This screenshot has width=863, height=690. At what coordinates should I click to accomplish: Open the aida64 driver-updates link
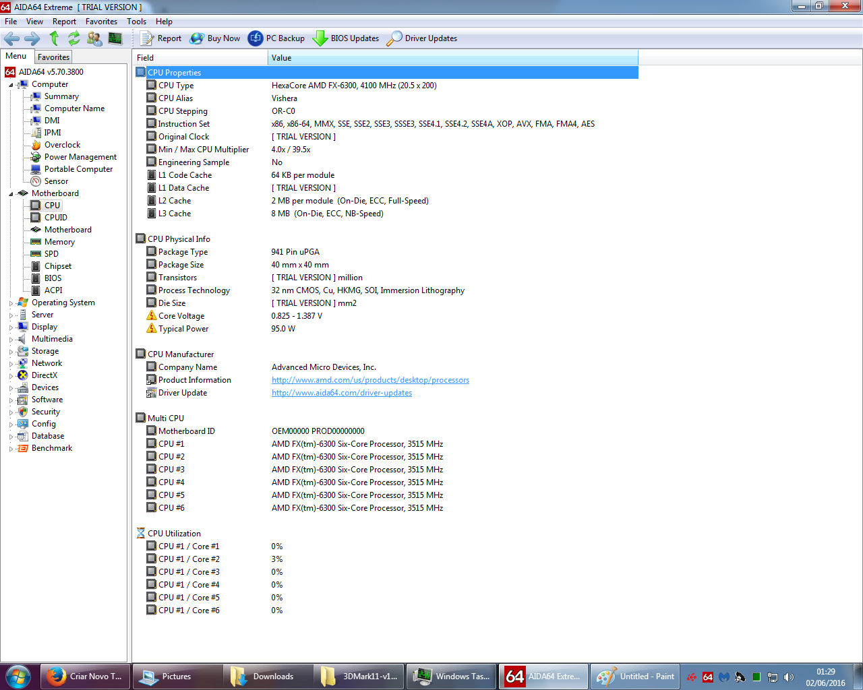[342, 393]
